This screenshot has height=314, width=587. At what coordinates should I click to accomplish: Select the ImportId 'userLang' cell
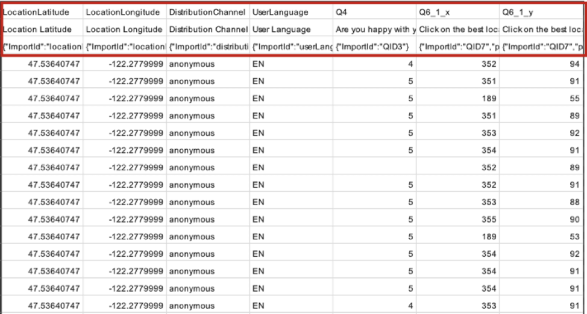pos(291,47)
